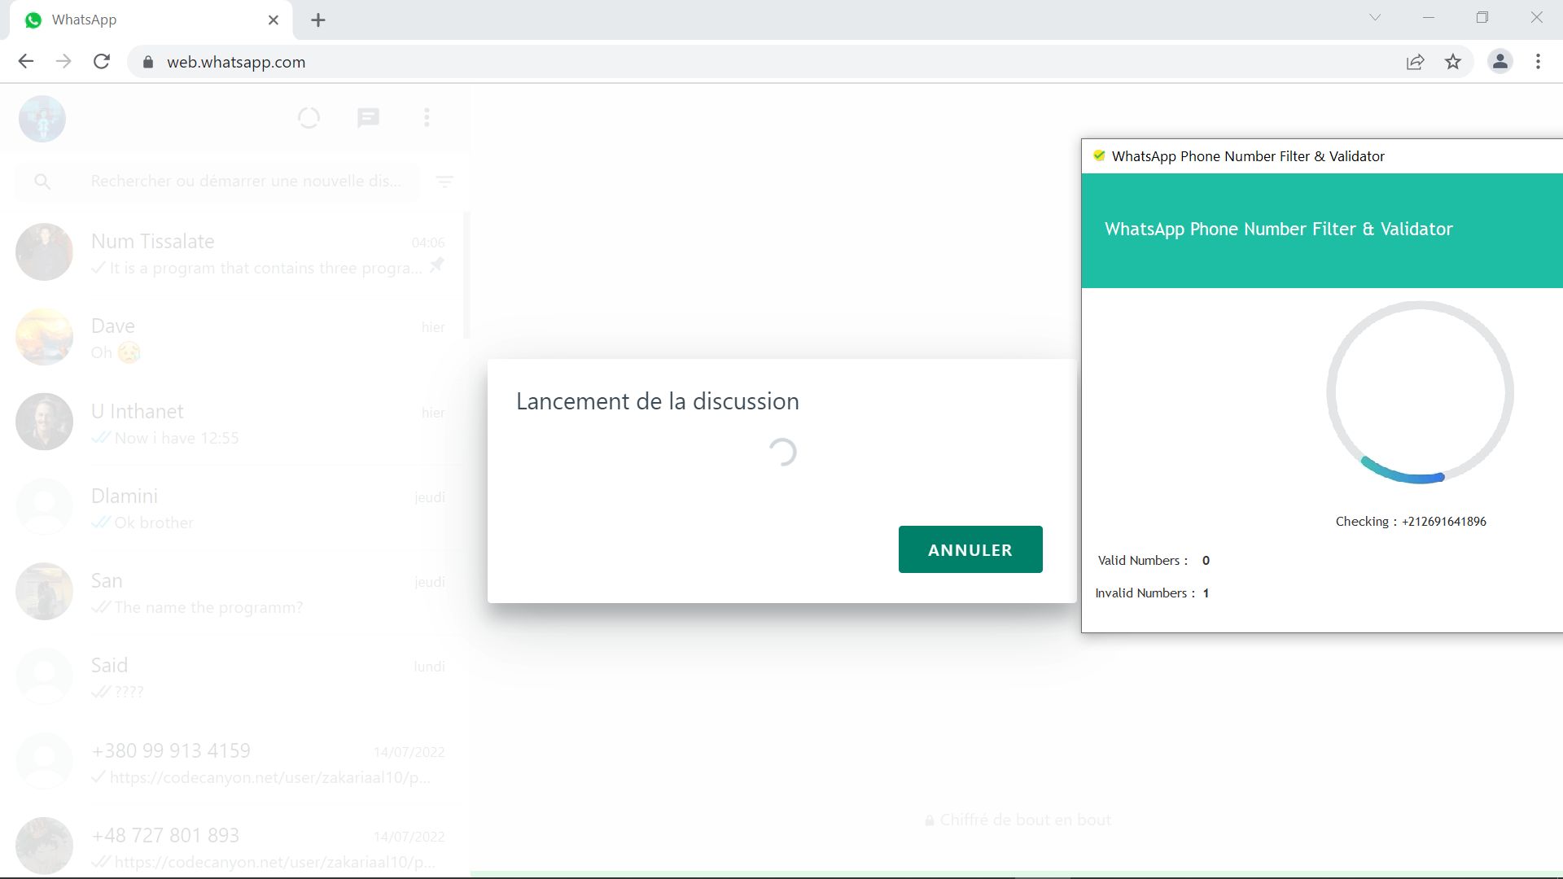Open a new browser tab
The image size is (1563, 879).
tap(318, 20)
